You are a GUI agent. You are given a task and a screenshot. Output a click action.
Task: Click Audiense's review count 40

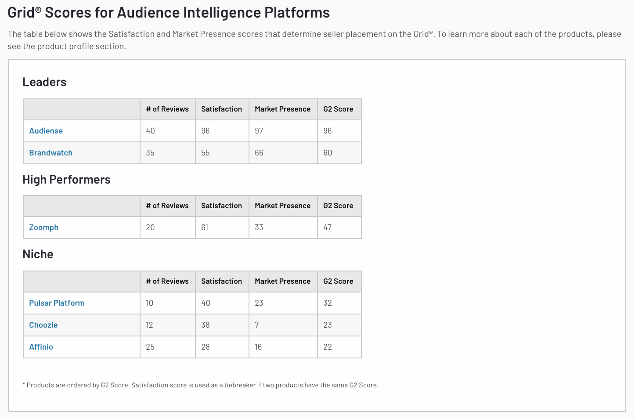point(150,131)
